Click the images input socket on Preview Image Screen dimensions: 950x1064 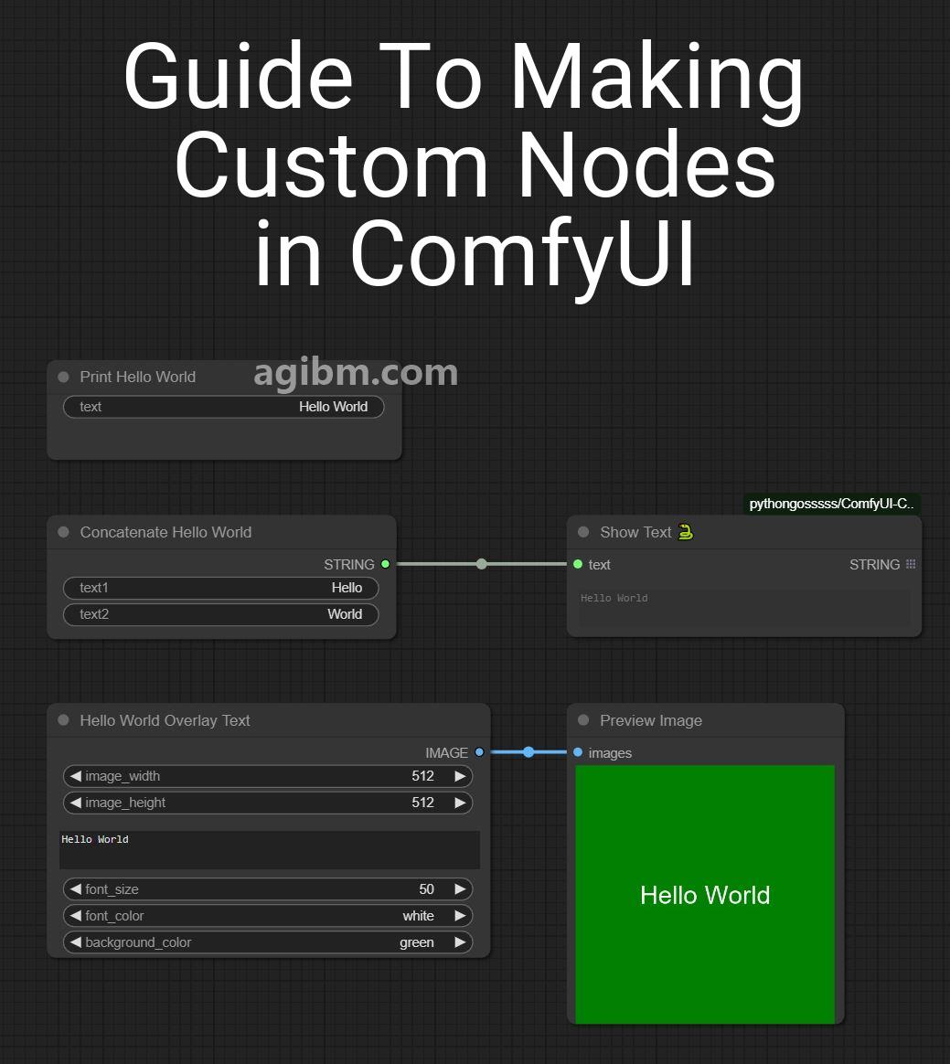(578, 752)
